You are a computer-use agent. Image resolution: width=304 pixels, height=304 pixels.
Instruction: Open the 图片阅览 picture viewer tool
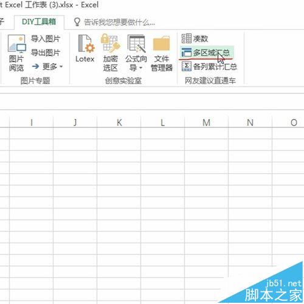[x=16, y=53]
